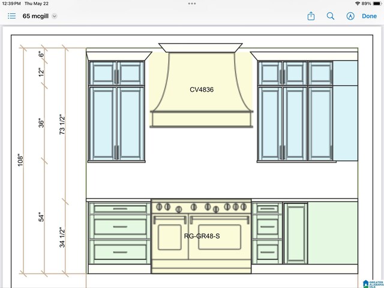384x288 pixels.
Task: Tap the 6" dimension label
Action: click(41, 54)
